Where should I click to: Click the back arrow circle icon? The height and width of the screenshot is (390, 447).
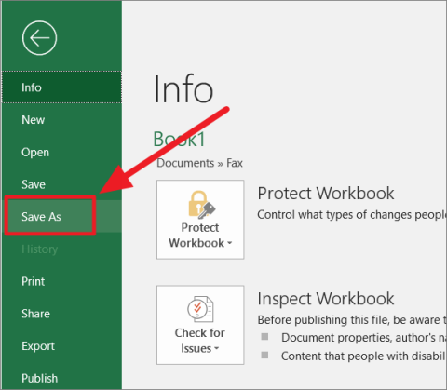tap(39, 38)
